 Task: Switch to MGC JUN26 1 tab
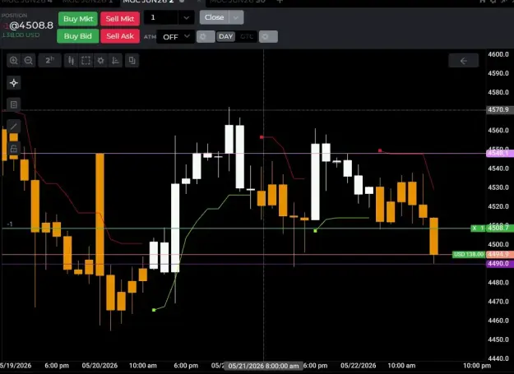click(x=87, y=2)
